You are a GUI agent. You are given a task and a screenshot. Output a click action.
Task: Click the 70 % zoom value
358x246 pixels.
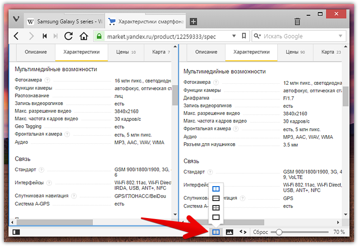339,232
